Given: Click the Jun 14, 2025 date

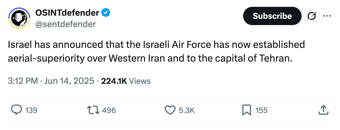Looking at the screenshot, I should 69,81.
